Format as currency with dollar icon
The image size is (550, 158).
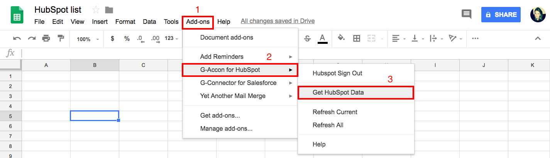click(x=112, y=38)
